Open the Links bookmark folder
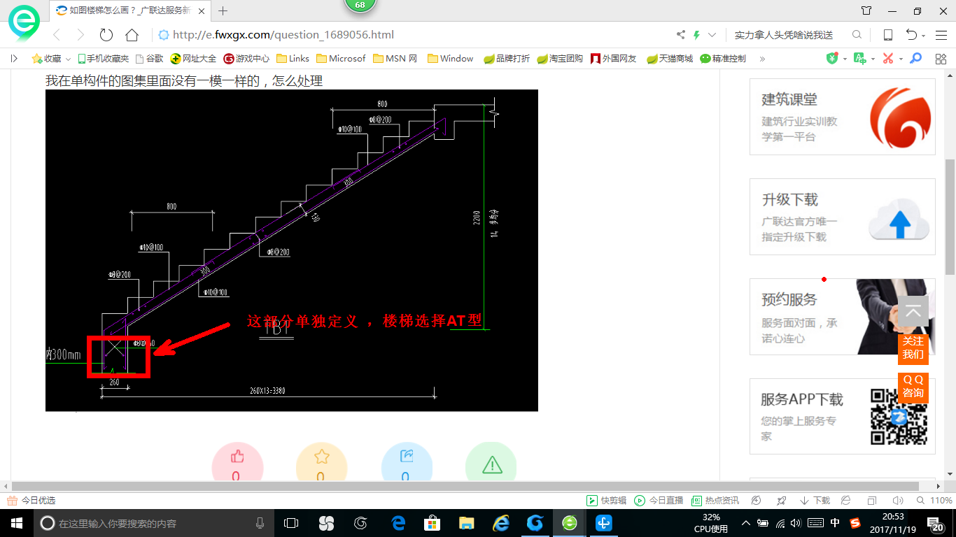 293,59
